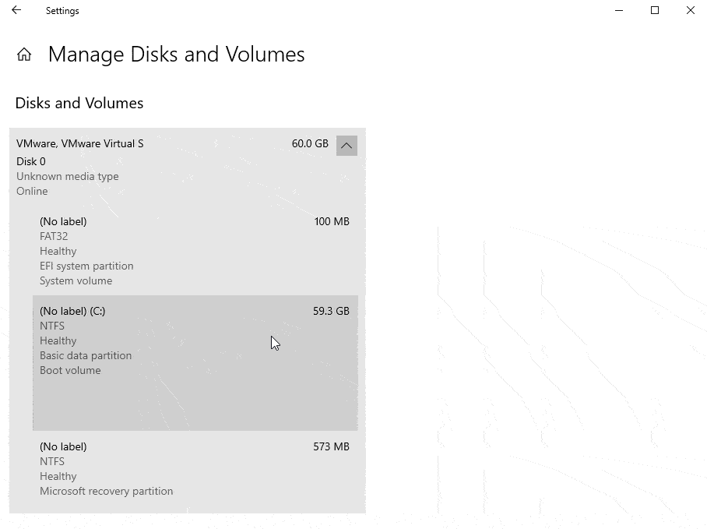Minimize the Settings window
This screenshot has width=707, height=529.
pos(619,10)
